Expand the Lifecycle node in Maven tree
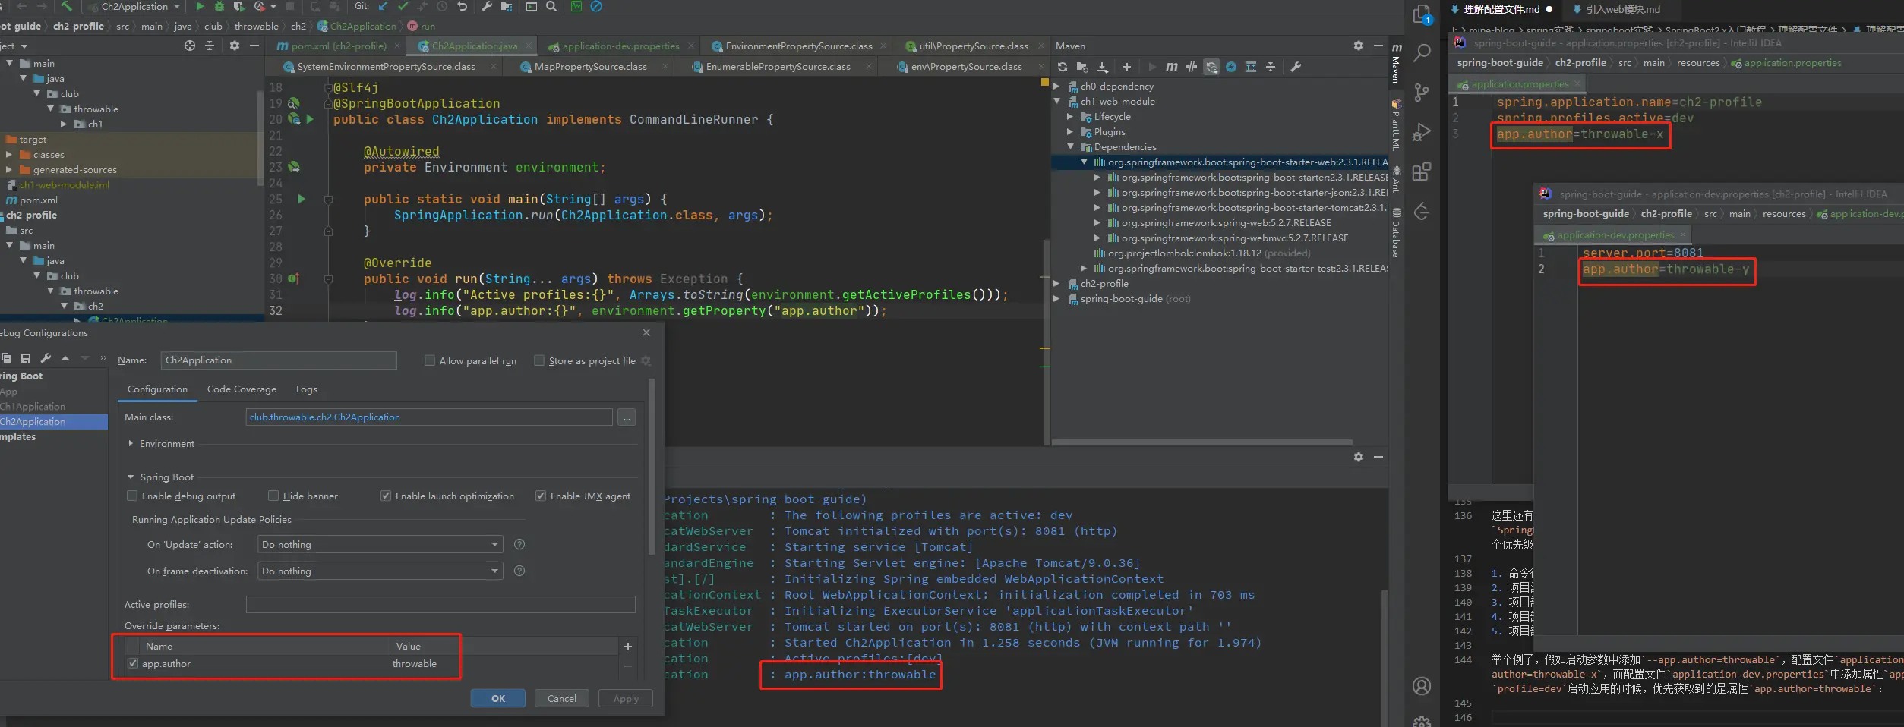Image resolution: width=1904 pixels, height=727 pixels. [1070, 117]
